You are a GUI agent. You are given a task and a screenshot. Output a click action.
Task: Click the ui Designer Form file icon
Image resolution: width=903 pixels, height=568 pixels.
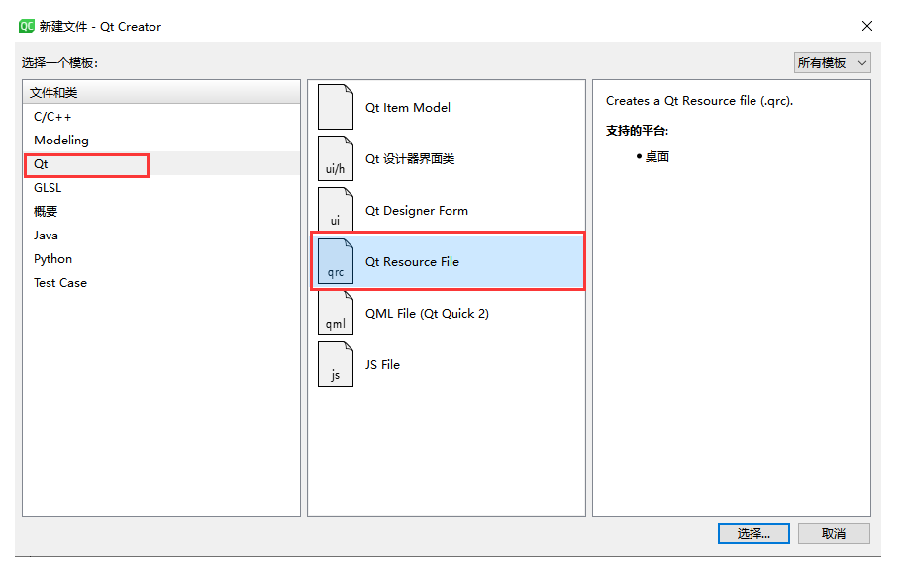tap(336, 210)
